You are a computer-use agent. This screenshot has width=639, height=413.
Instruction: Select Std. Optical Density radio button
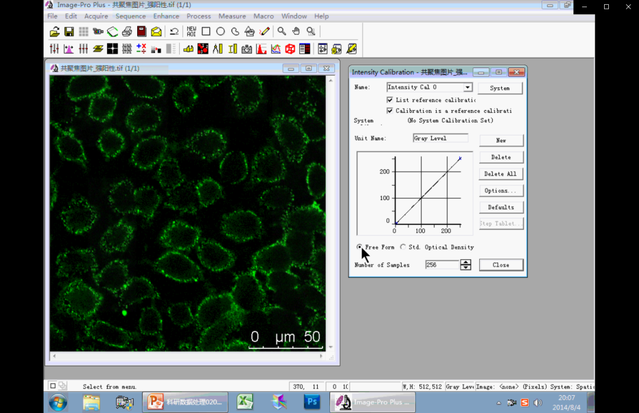[x=403, y=247]
